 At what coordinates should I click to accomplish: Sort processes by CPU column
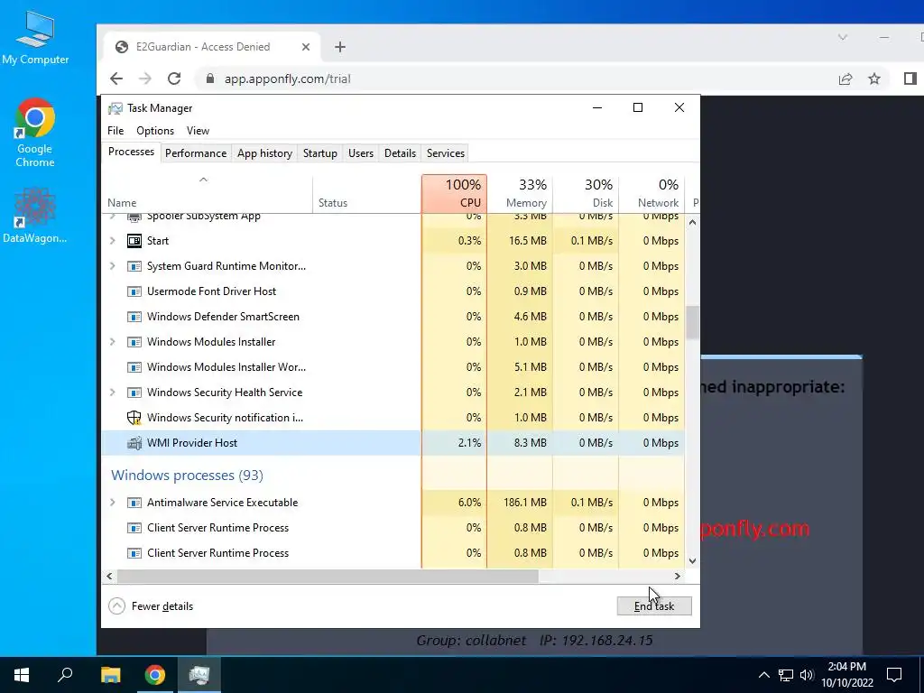click(x=455, y=194)
